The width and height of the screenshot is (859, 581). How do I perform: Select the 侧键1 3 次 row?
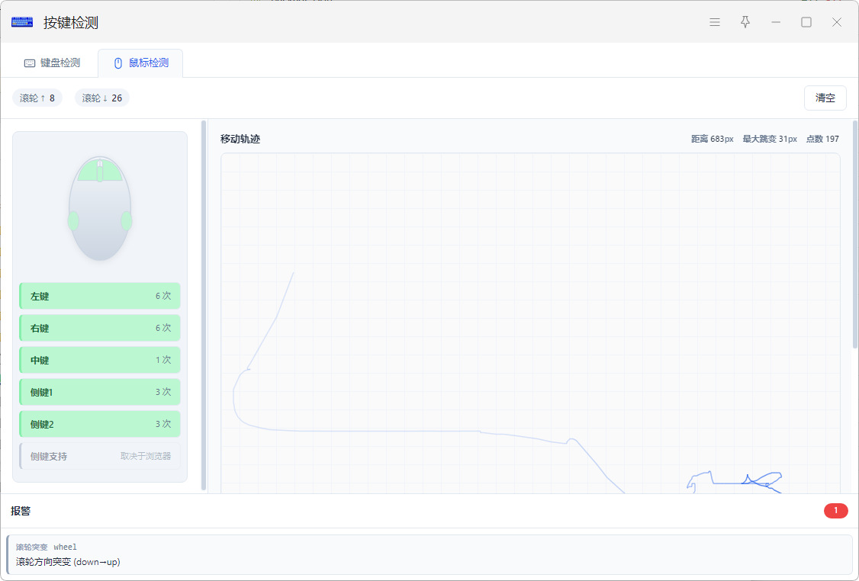tap(100, 392)
